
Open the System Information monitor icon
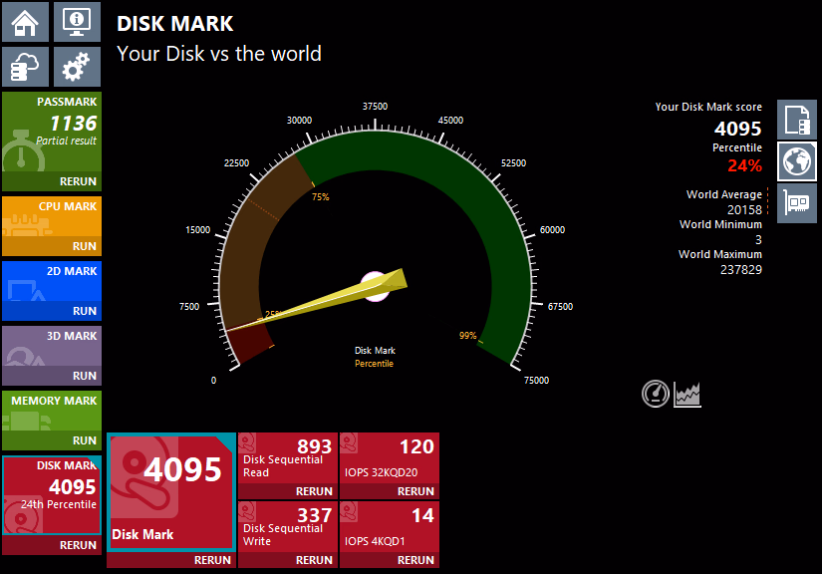[x=77, y=20]
